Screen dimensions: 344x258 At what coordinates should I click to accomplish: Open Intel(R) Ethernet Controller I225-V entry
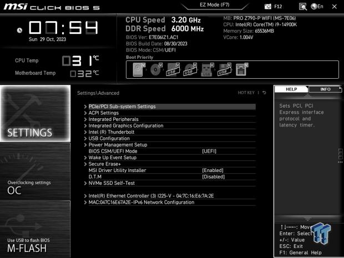(x=170, y=196)
